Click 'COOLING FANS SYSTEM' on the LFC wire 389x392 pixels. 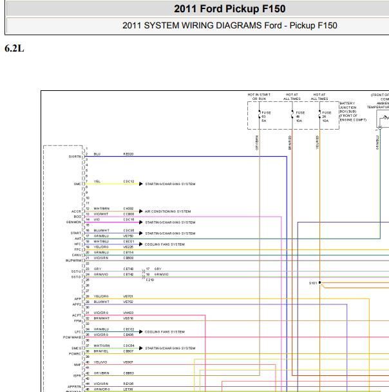click(x=165, y=332)
